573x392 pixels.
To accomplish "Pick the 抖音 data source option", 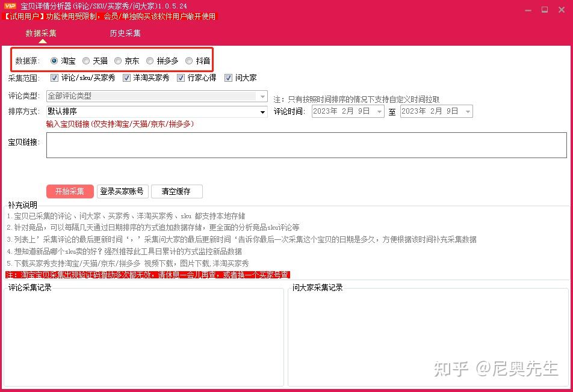I will pyautogui.click(x=189, y=61).
